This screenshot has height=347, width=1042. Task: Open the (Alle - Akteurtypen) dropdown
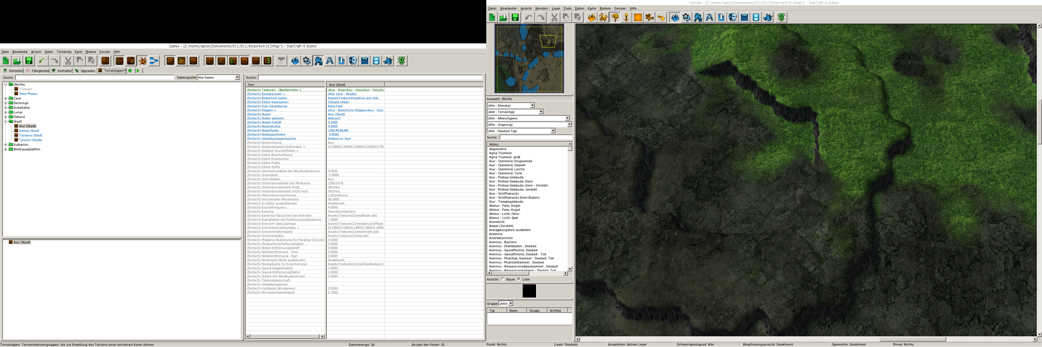tap(528, 118)
